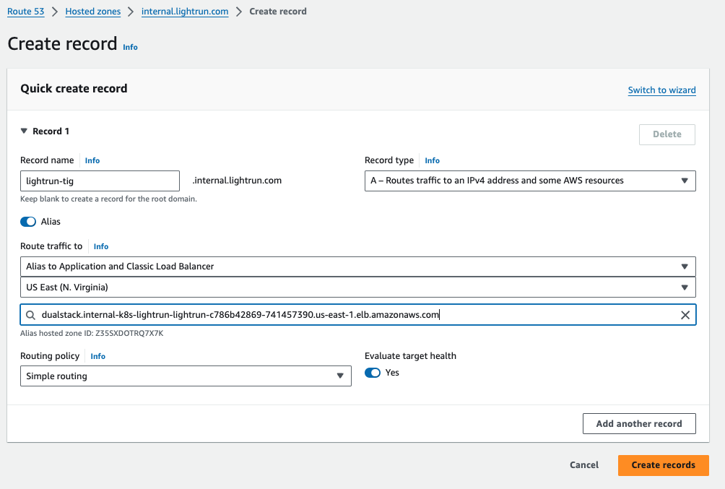Navigate to Hosted zones breadcrumb
Viewport: 725px width, 489px height.
tap(92, 12)
